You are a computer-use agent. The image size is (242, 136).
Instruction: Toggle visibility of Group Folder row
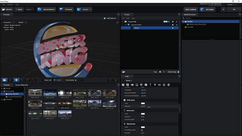coord(173,22)
